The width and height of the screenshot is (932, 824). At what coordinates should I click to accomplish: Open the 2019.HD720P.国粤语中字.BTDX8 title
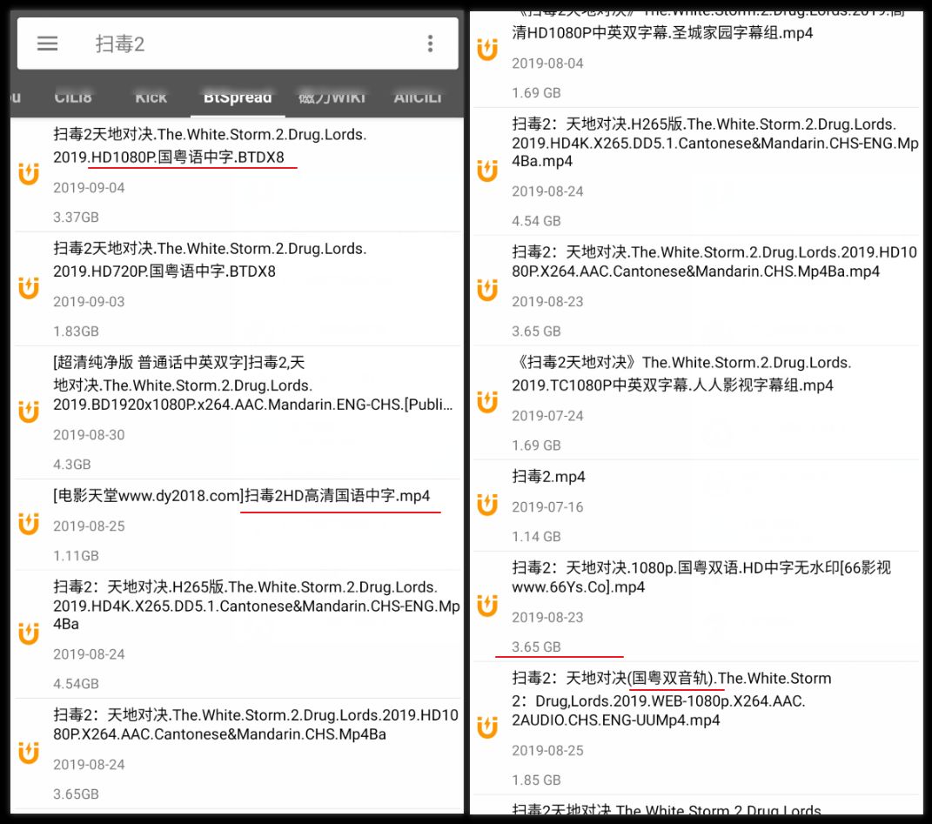coord(210,260)
